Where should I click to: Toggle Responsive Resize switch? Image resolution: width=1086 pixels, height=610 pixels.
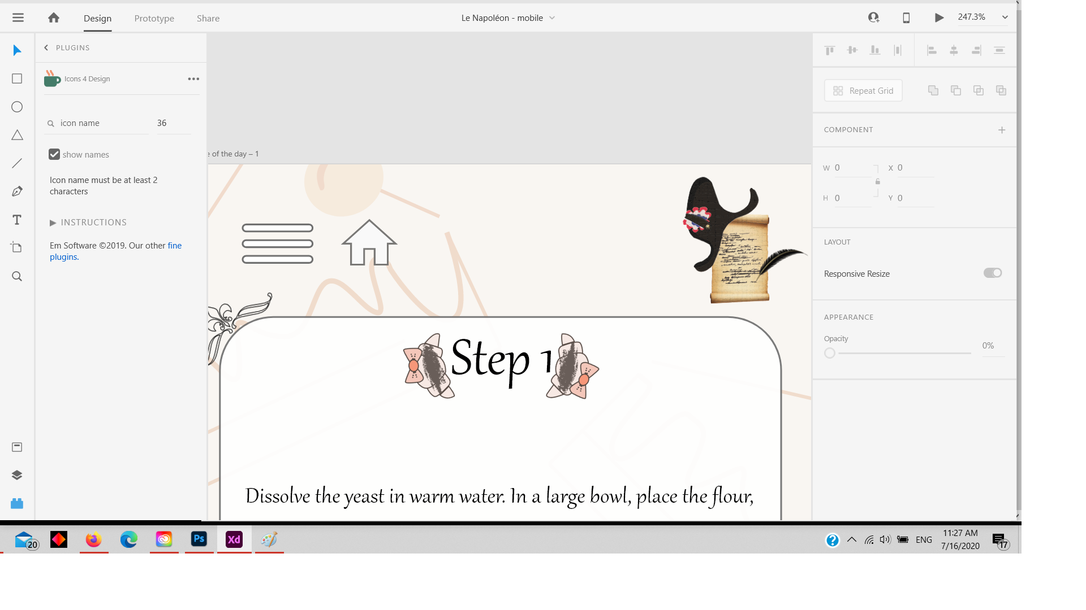click(992, 273)
